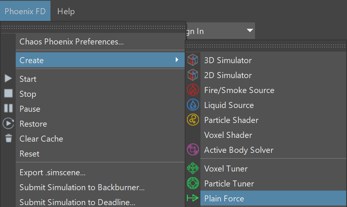Click the 3D Simulator icon
Viewport: 347px width, 207px height.
(x=193, y=60)
